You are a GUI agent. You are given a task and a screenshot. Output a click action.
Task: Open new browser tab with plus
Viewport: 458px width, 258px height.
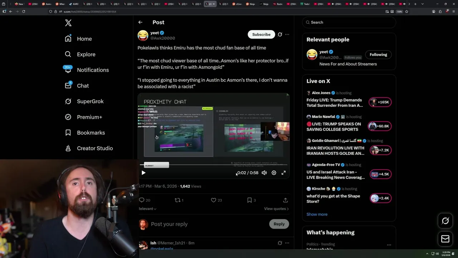pos(415,4)
